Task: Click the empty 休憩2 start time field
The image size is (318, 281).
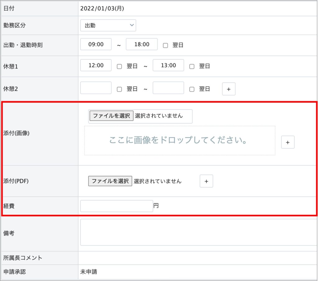Action: point(96,88)
